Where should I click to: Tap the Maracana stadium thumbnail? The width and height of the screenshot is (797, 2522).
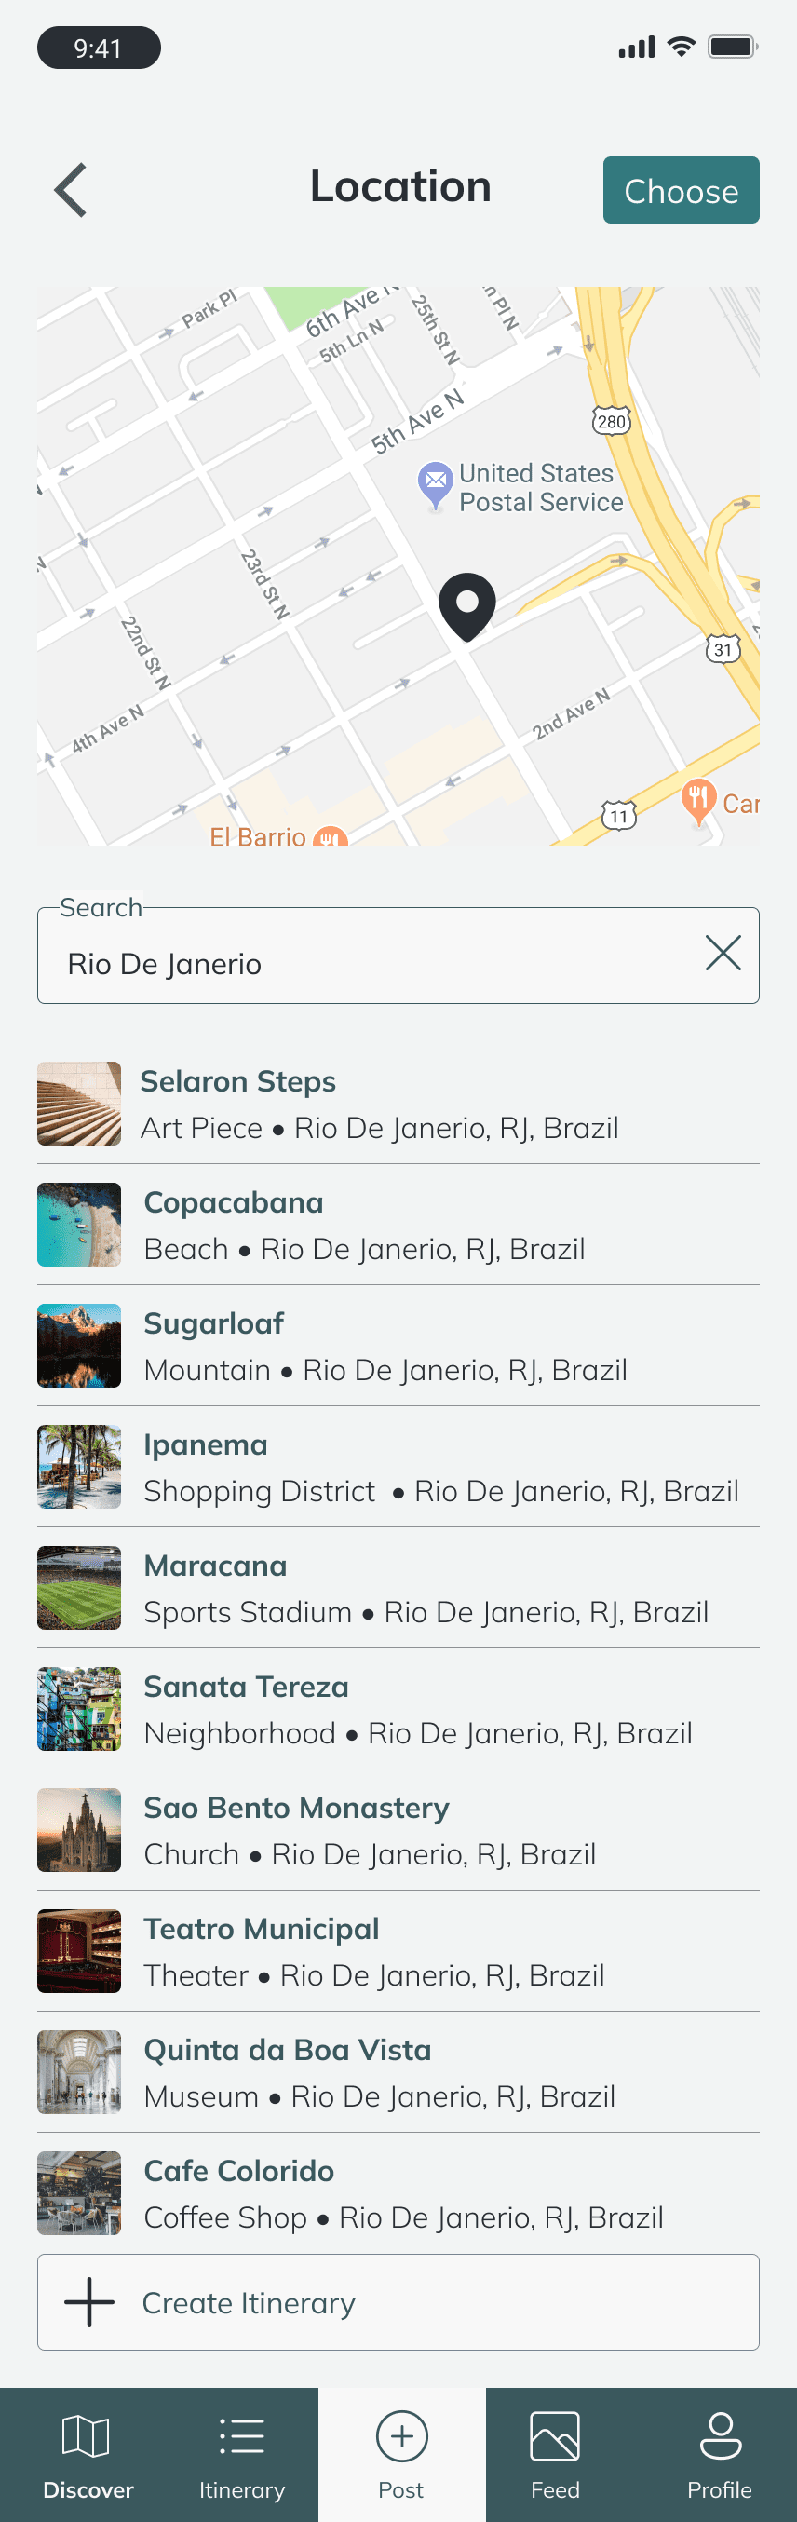pos(79,1588)
